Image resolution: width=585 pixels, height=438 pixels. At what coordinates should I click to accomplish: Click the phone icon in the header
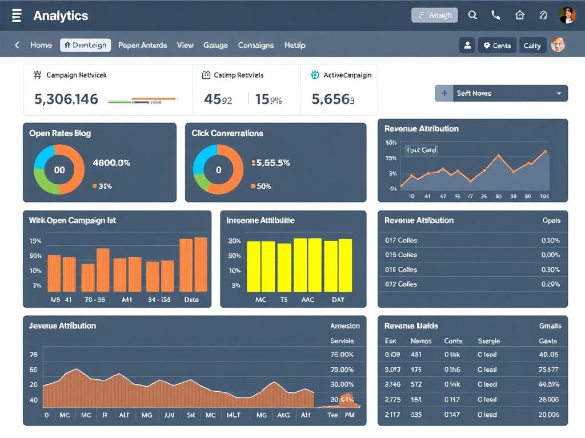coord(496,15)
